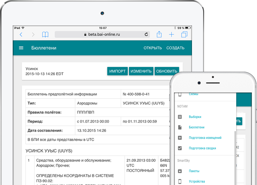Add a new tab with plus icon
This screenshot has width=257, height=185.
click(171, 35)
